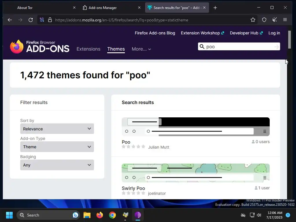Open the volume speaker tray icon
Screen dimensions: 296x222
[259, 215]
